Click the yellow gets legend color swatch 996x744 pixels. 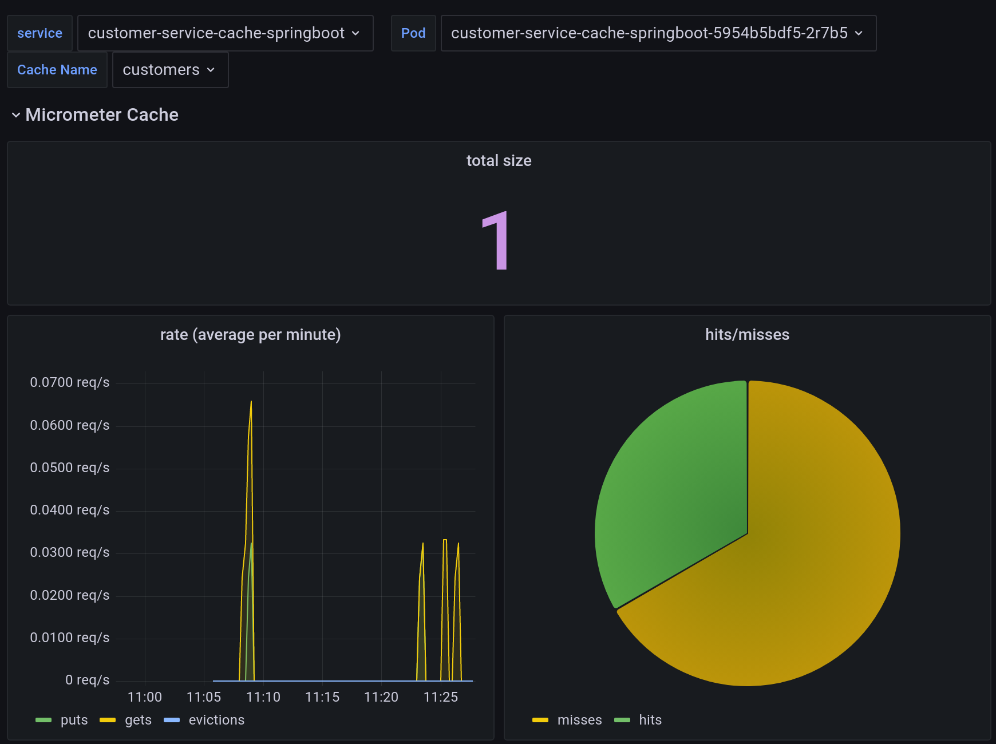pos(108,720)
